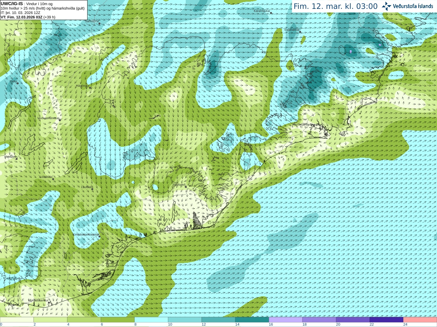Click the pink above-24 m/s legend color
This screenshot has width=437, height=327.
(420, 320)
